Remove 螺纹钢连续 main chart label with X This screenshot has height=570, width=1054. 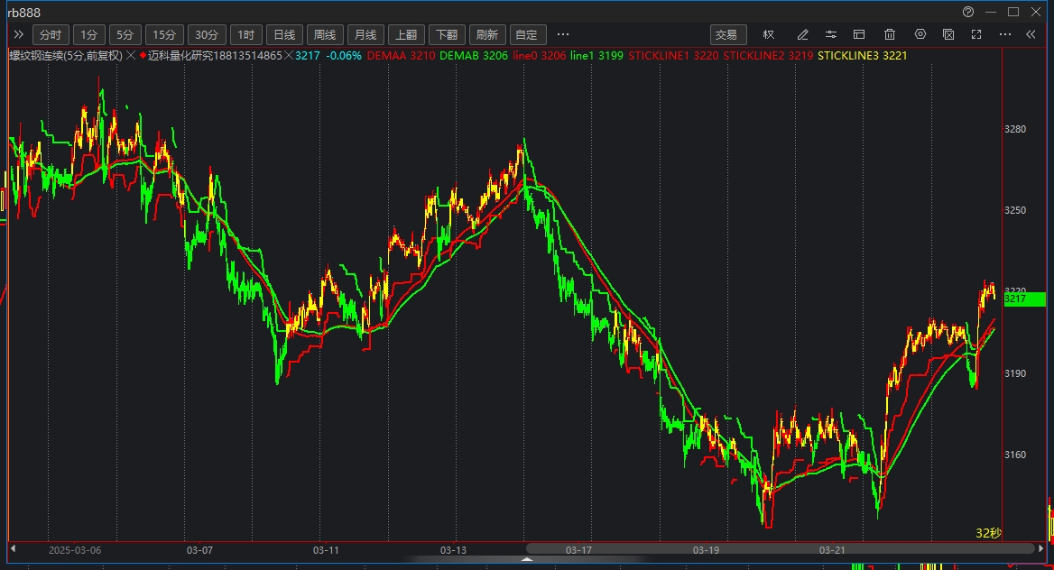tap(131, 55)
